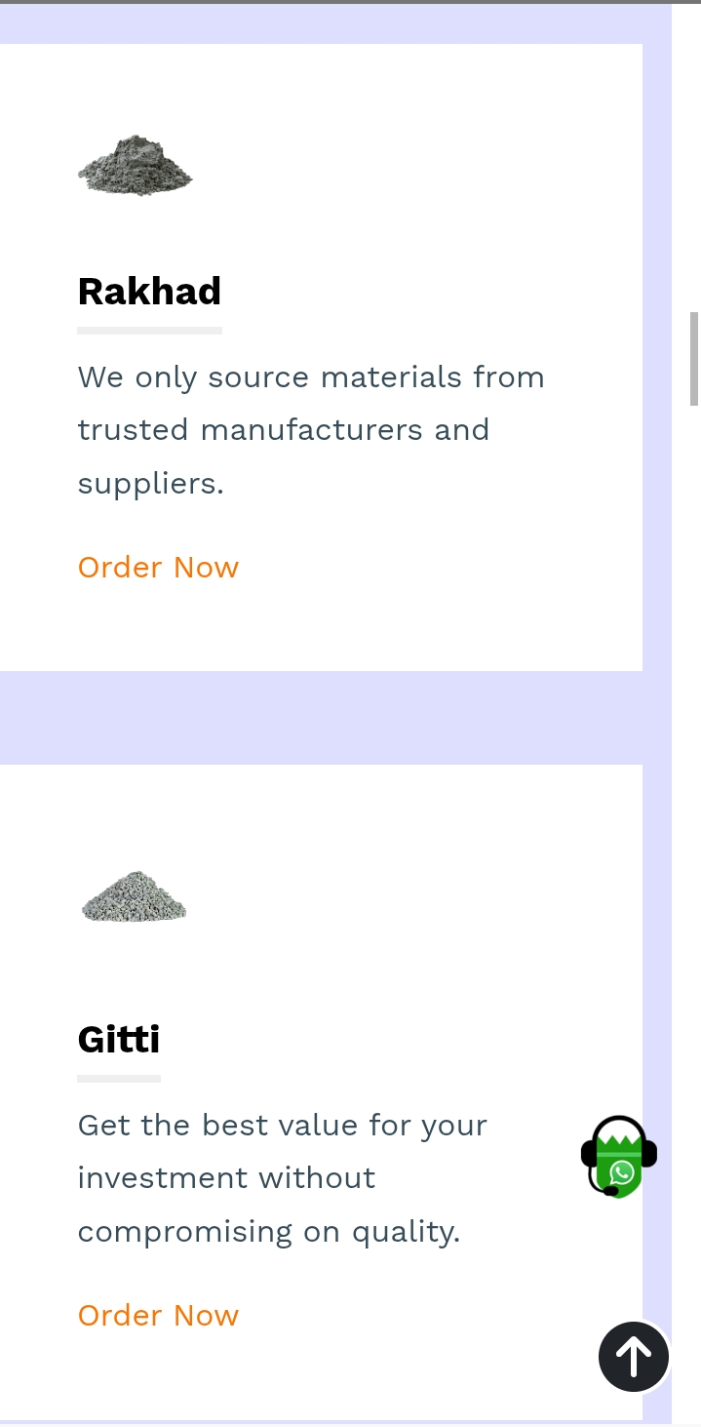Order Rakhad via its Order Now link

(x=158, y=568)
